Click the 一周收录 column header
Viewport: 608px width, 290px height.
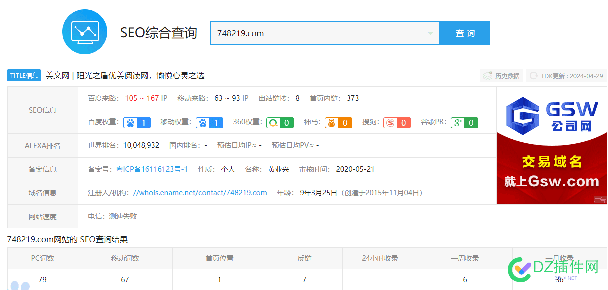pyautogui.click(x=465, y=258)
